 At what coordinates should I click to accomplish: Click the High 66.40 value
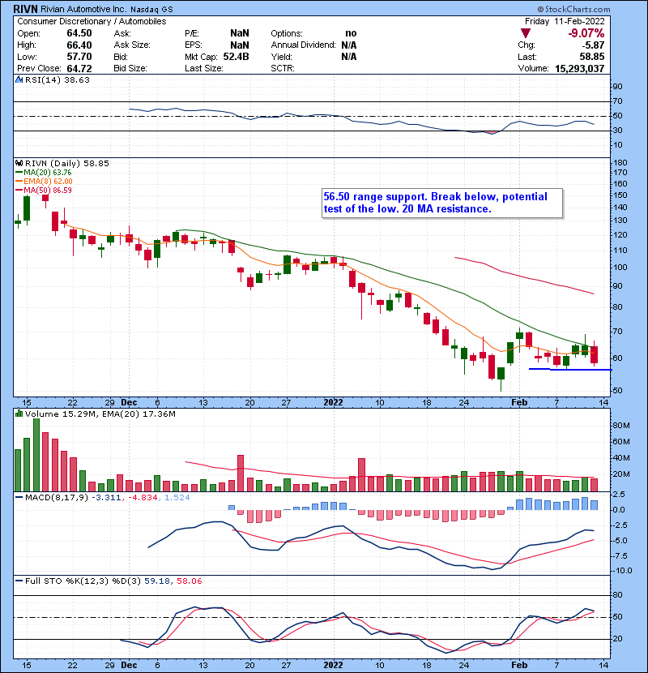pyautogui.click(x=79, y=45)
